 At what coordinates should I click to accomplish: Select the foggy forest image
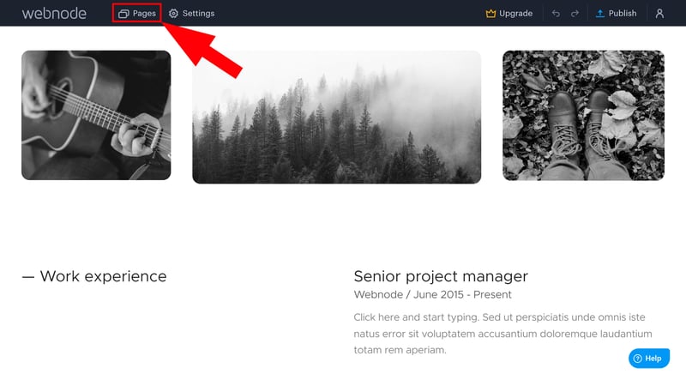click(337, 117)
